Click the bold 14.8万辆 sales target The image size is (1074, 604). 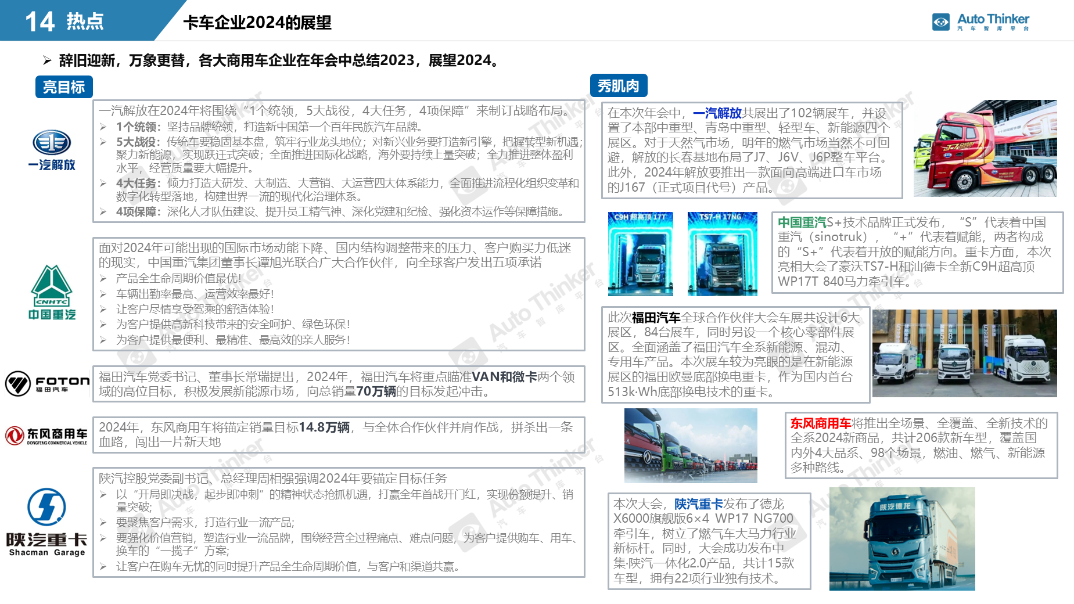(324, 427)
